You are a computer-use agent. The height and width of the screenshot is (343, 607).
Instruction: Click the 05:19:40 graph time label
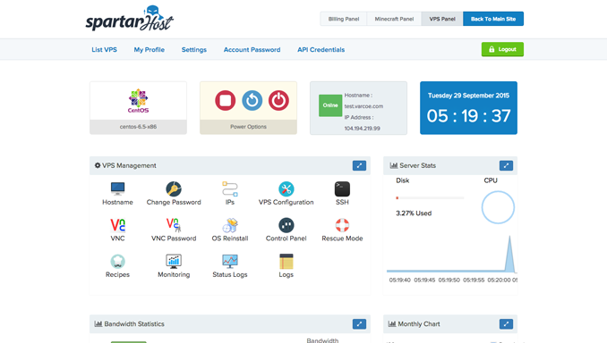point(399,280)
